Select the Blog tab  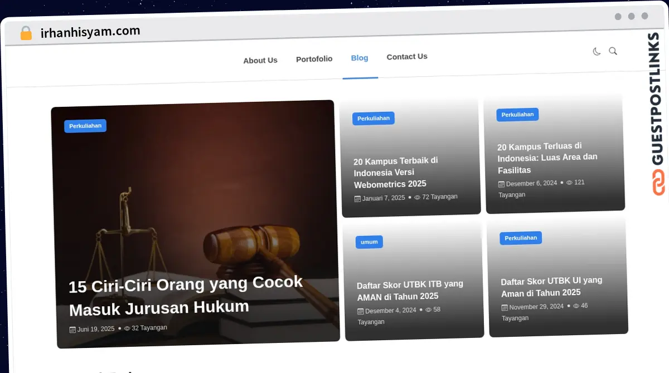(x=360, y=58)
